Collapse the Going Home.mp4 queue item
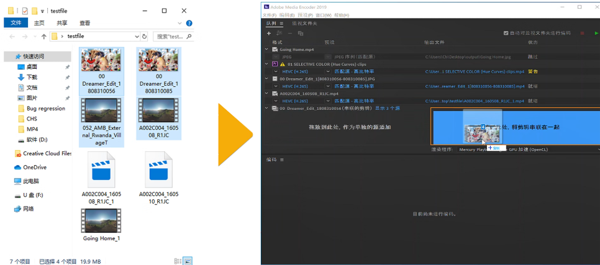The image size is (600, 265). [x=266, y=49]
